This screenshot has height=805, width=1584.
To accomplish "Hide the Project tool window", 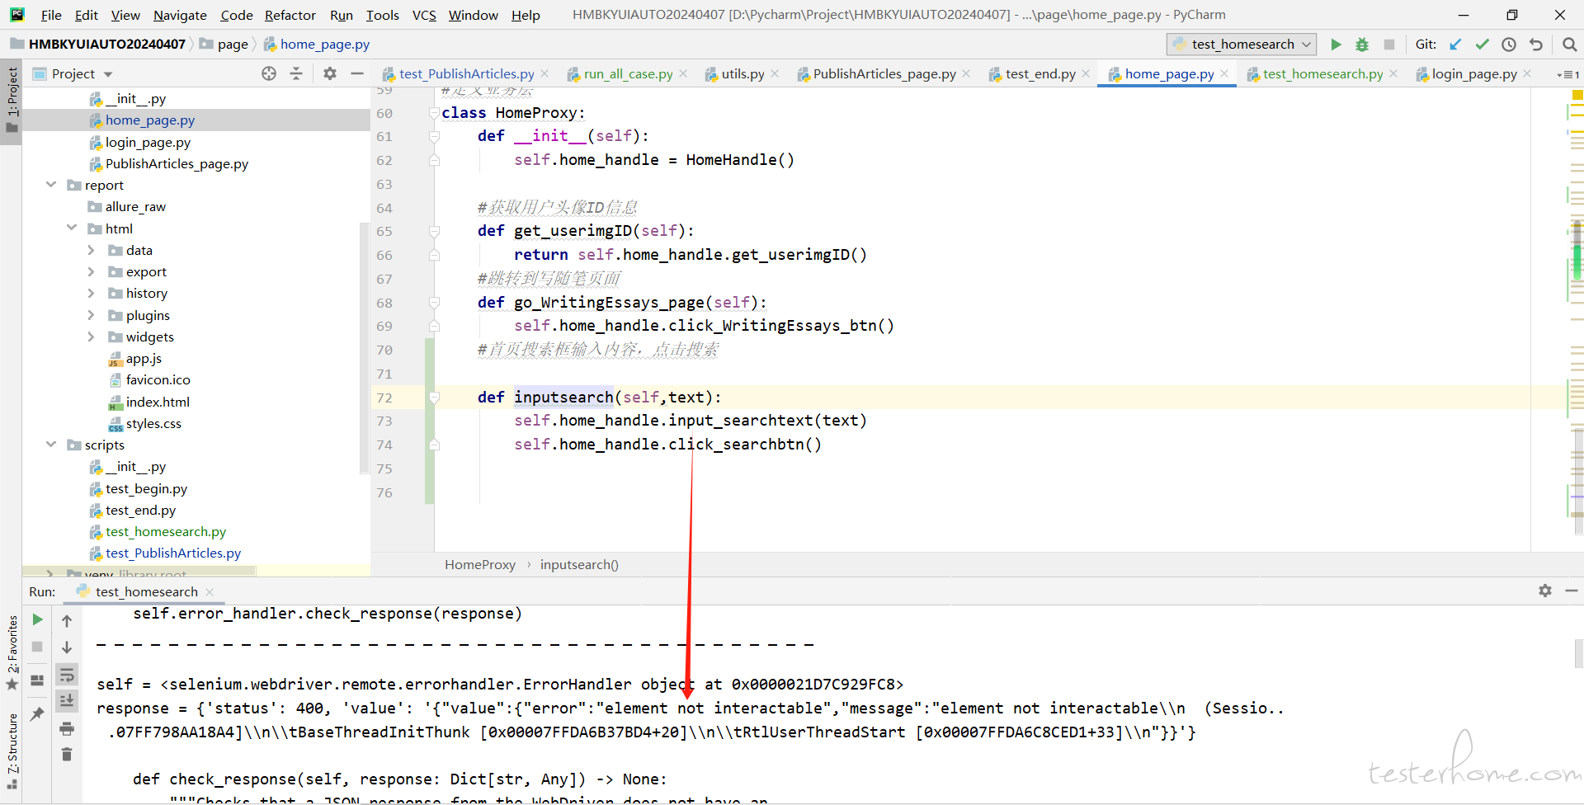I will click(x=357, y=73).
